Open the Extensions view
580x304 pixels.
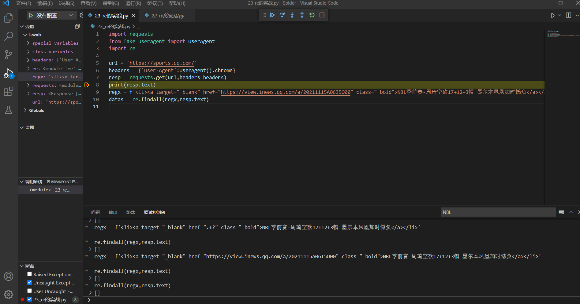(9, 91)
